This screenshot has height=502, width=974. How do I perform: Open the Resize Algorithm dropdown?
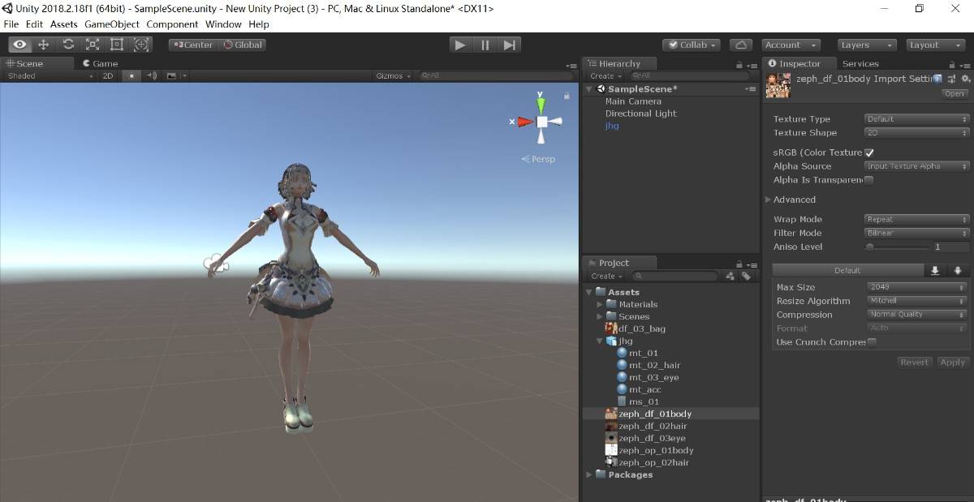pos(917,301)
